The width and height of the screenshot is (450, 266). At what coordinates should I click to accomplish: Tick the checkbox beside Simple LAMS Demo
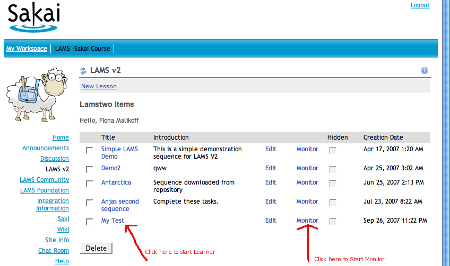tap(89, 150)
